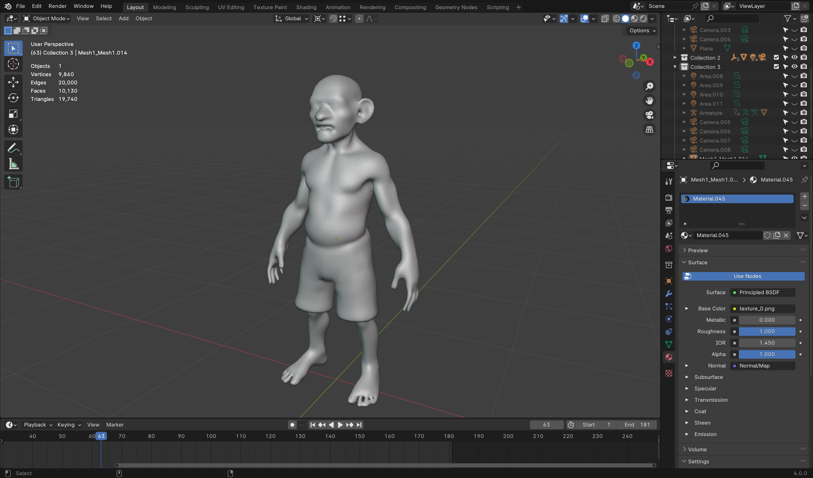Switch to the Shading workspace tab
The image size is (813, 478).
[306, 7]
